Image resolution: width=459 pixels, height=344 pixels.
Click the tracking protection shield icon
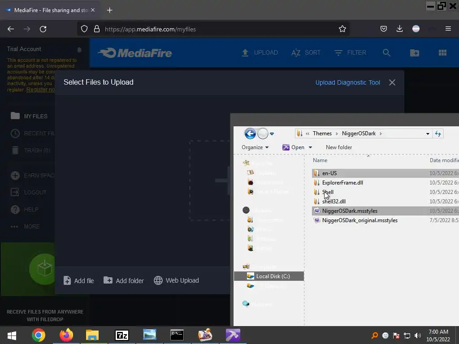point(84,29)
